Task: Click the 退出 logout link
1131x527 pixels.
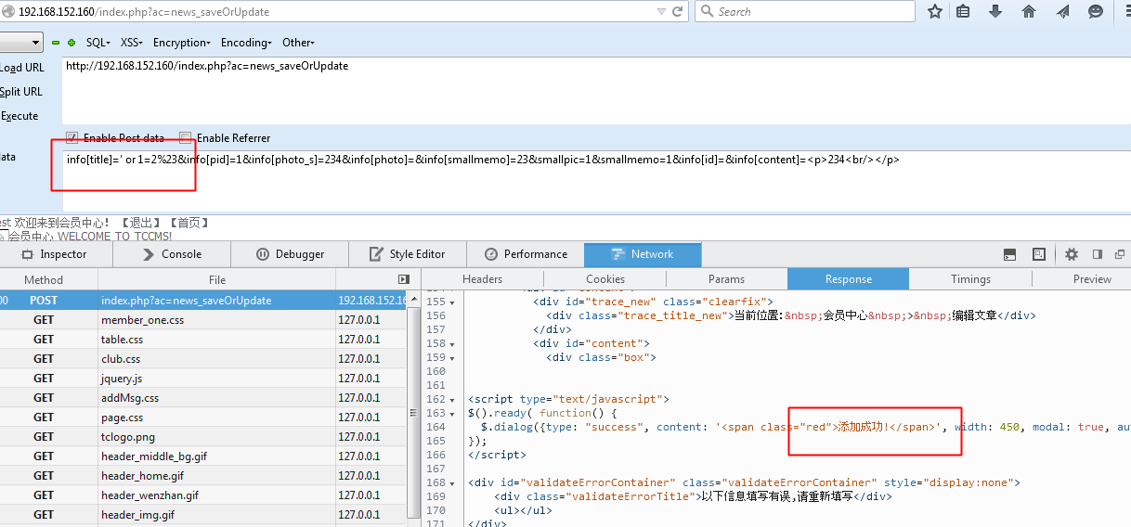Action: pos(140,223)
